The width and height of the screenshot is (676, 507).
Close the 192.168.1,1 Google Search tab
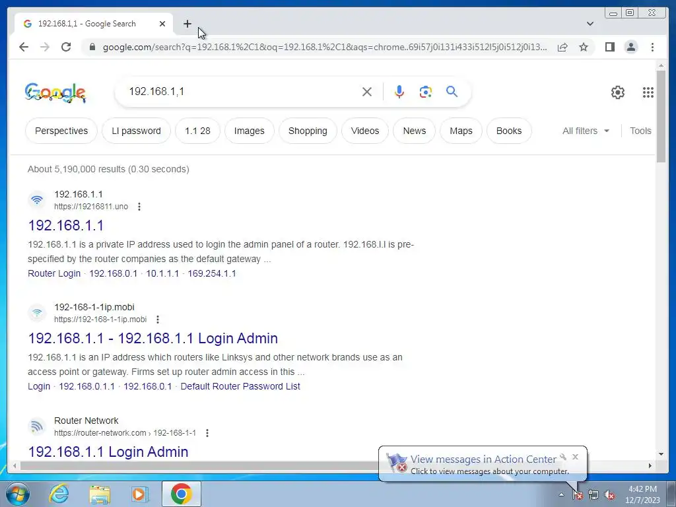[162, 24]
